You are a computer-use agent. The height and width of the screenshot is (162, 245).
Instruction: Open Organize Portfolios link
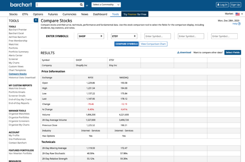click(19, 118)
